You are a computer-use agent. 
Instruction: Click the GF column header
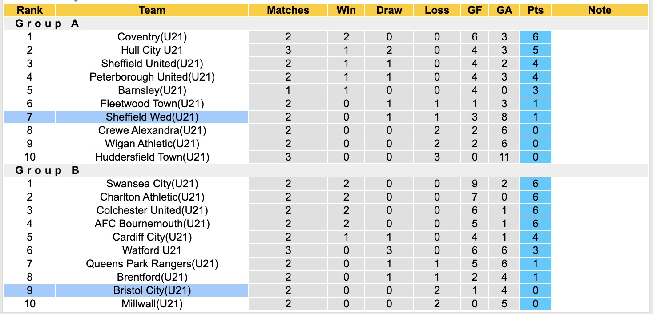(x=475, y=10)
